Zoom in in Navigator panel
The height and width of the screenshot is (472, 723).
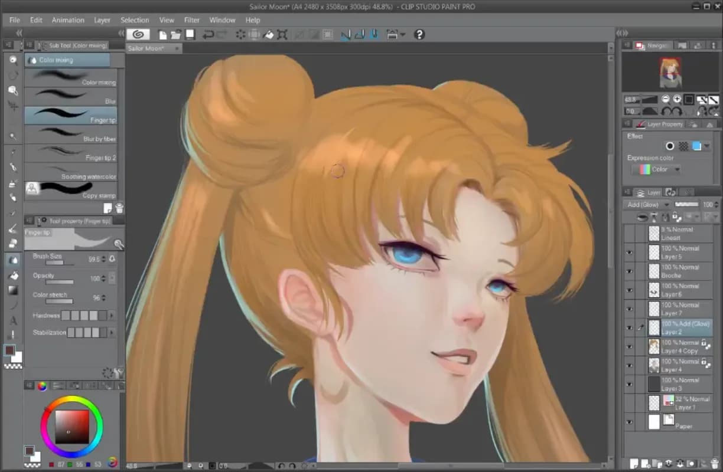[x=677, y=100]
